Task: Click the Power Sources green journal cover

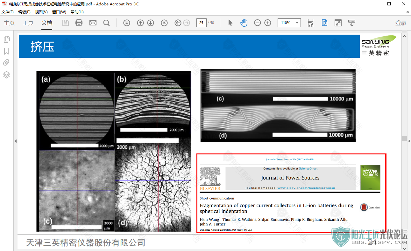Action: [x=370, y=177]
